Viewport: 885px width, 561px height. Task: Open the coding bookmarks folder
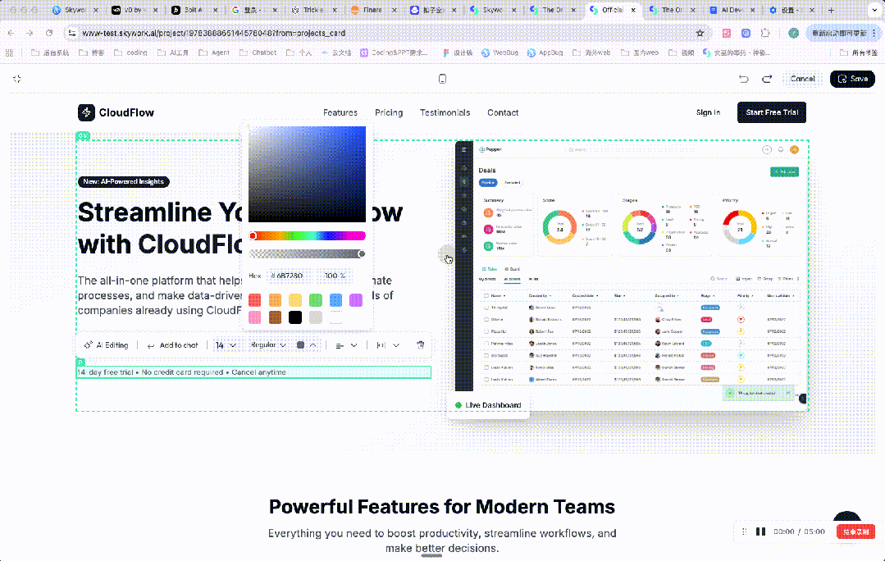click(x=131, y=52)
